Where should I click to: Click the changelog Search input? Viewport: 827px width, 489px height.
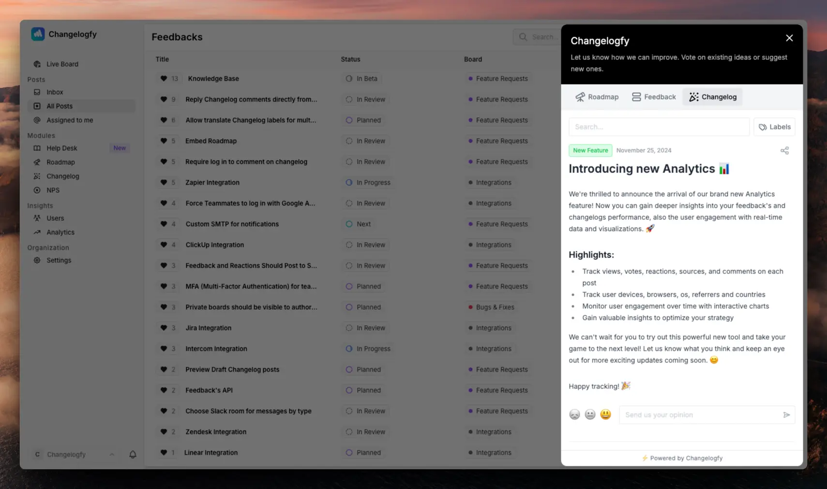[x=659, y=127]
